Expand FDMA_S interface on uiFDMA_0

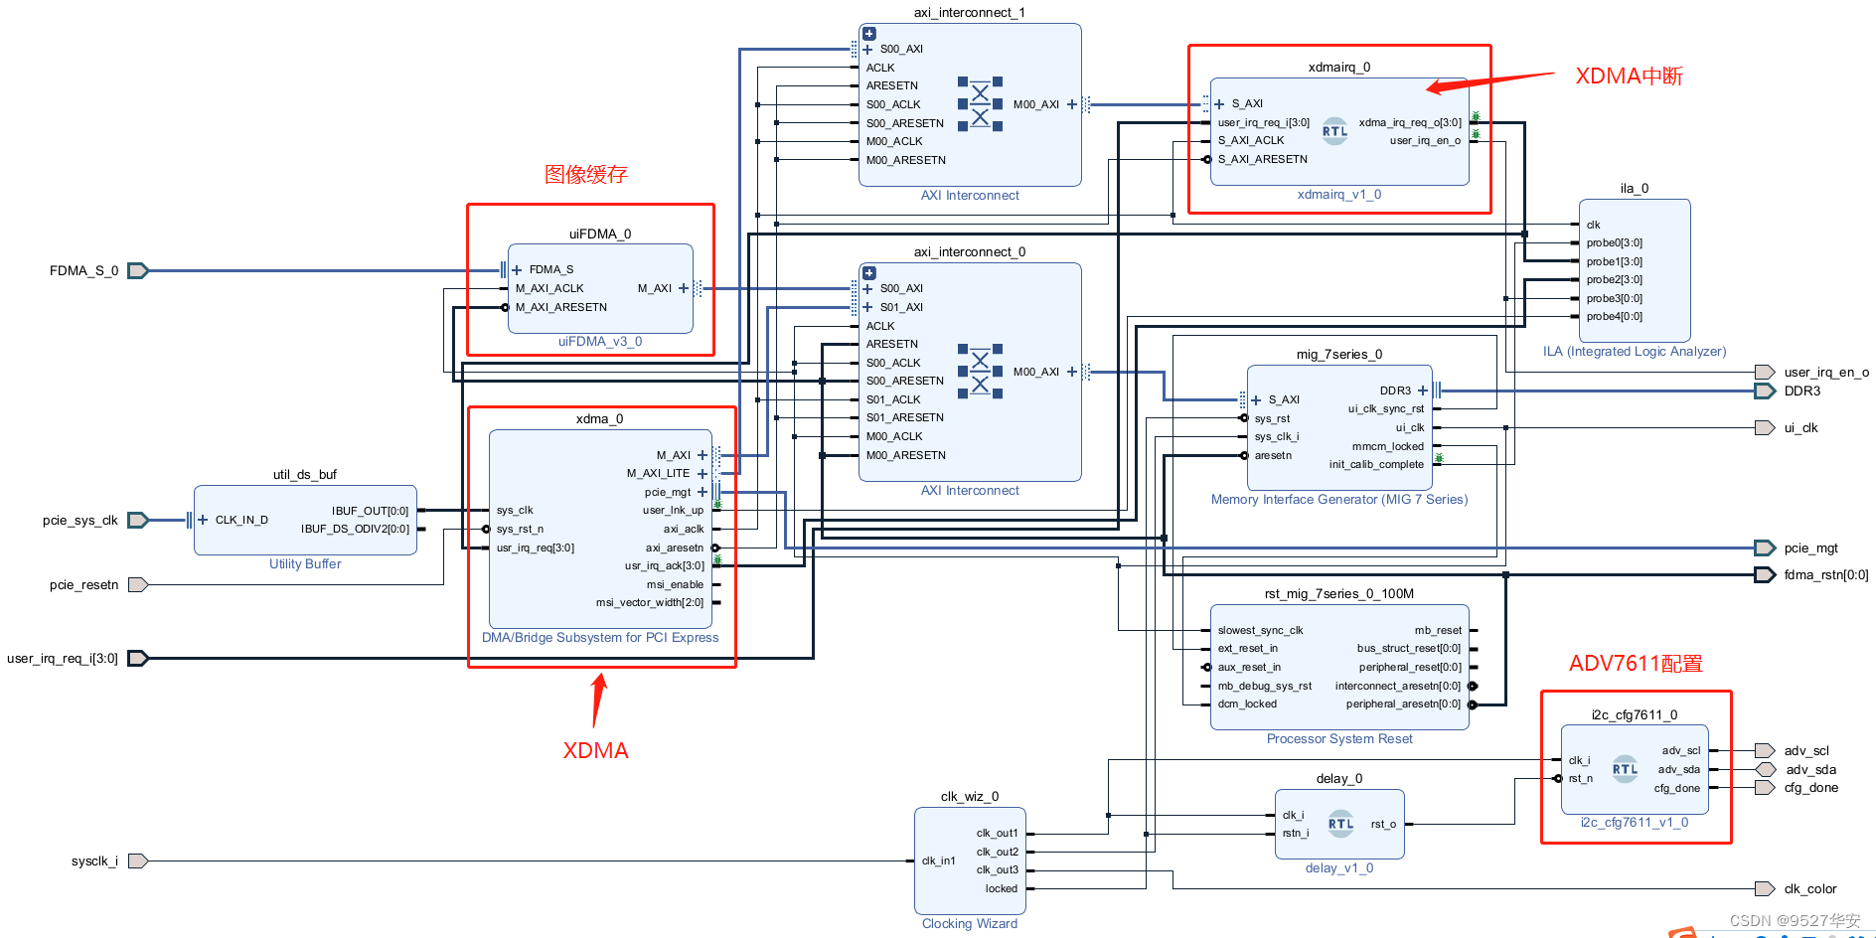pos(517,270)
